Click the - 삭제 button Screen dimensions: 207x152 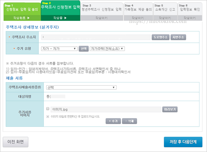click(x=130, y=121)
